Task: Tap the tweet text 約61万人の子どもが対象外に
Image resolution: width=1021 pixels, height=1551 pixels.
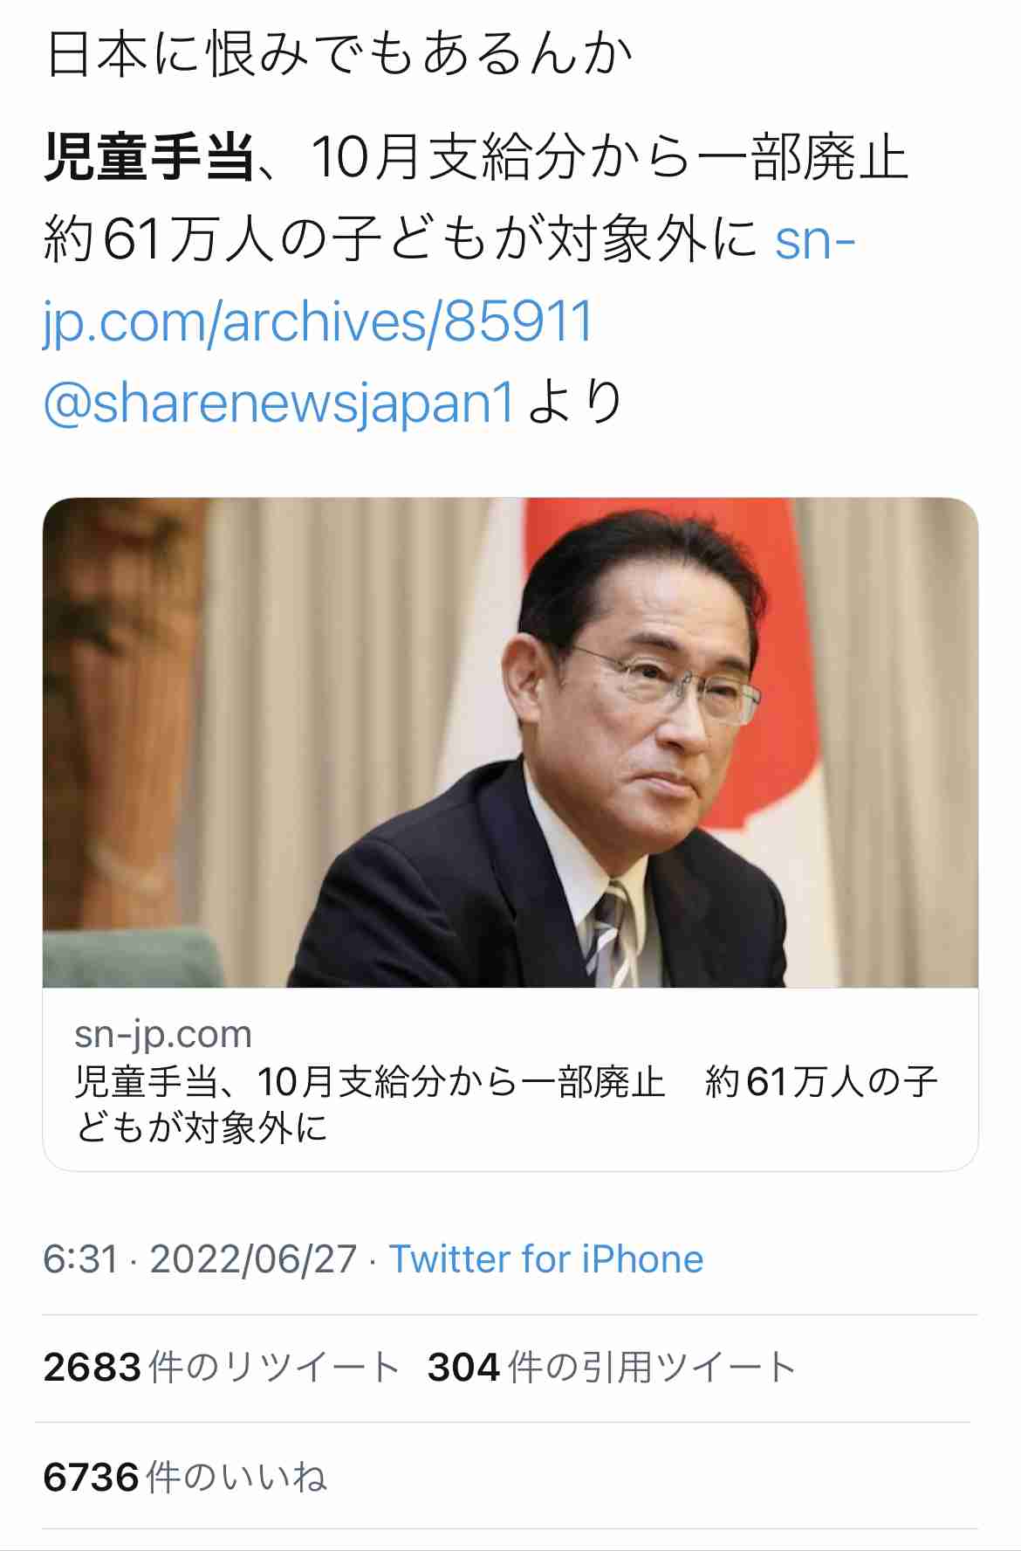Action: click(x=401, y=240)
